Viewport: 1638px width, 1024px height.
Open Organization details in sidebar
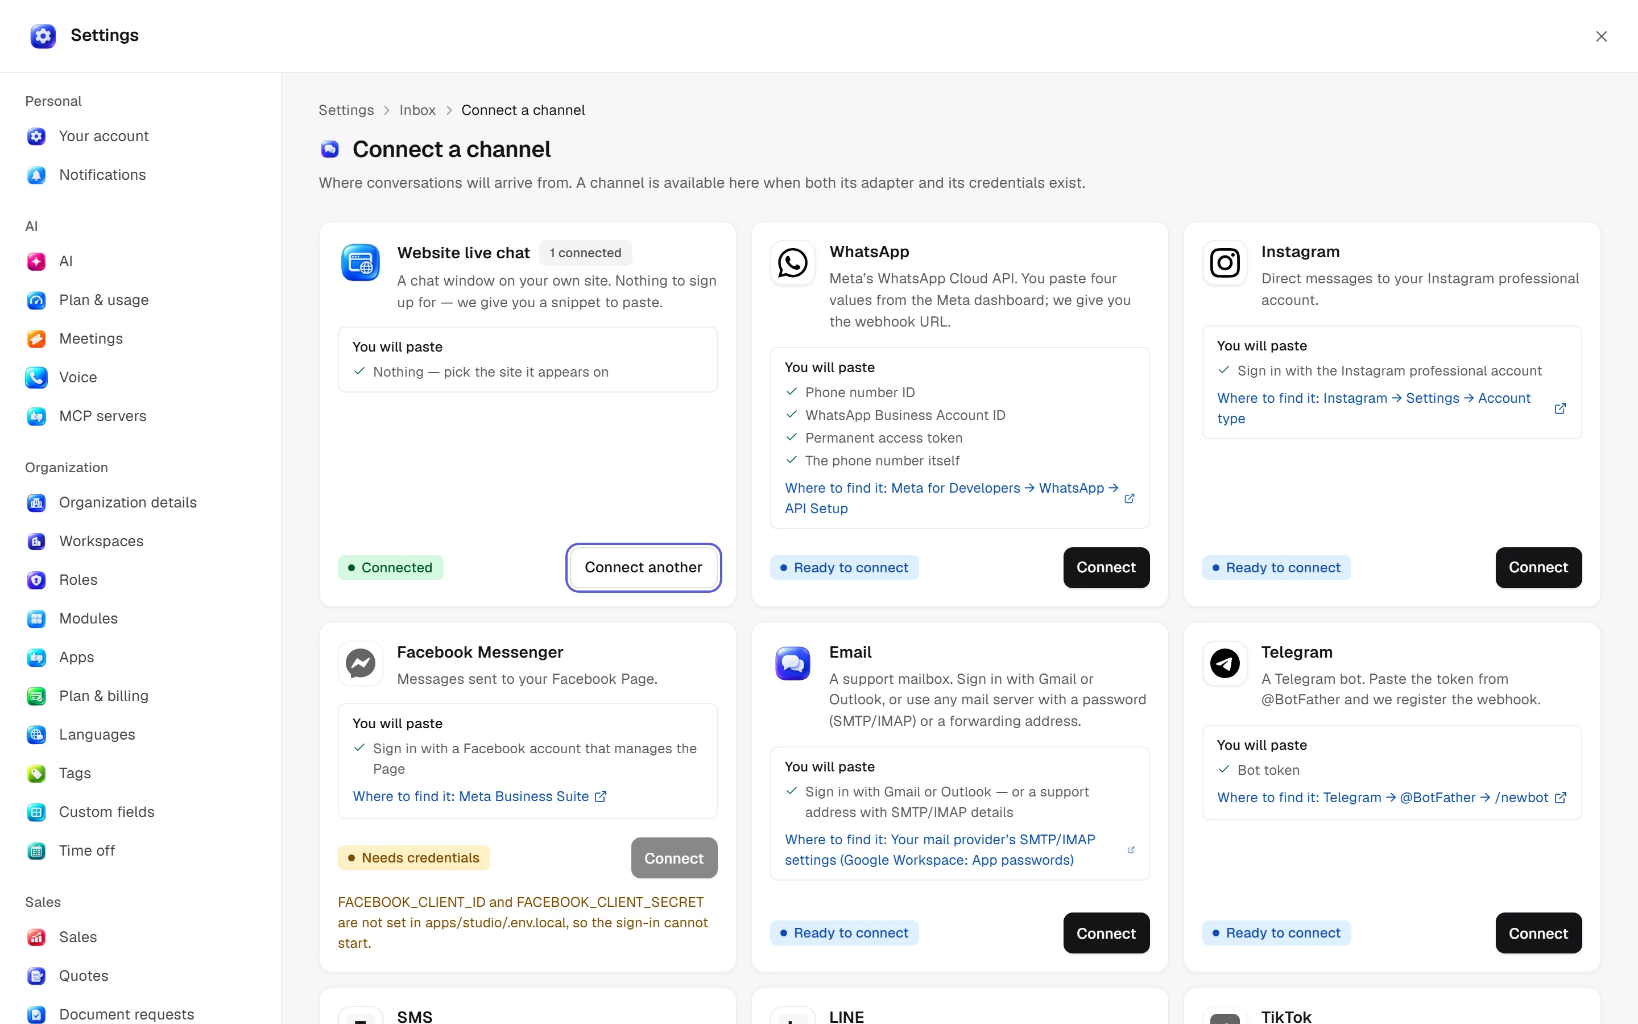pyautogui.click(x=128, y=502)
